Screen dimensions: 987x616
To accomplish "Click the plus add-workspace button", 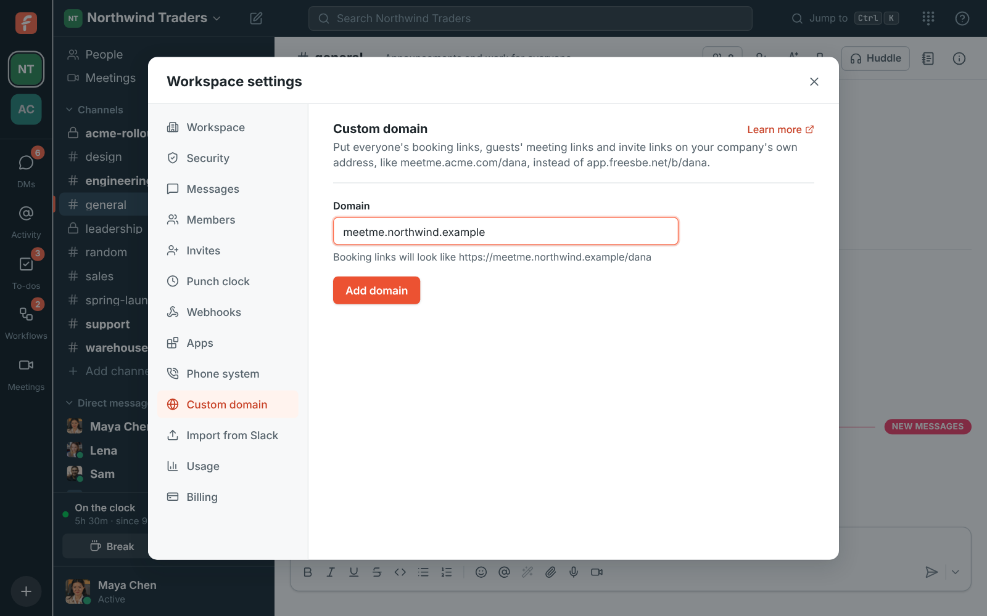I will tap(26, 591).
